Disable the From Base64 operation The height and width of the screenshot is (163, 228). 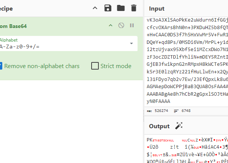click(121, 25)
